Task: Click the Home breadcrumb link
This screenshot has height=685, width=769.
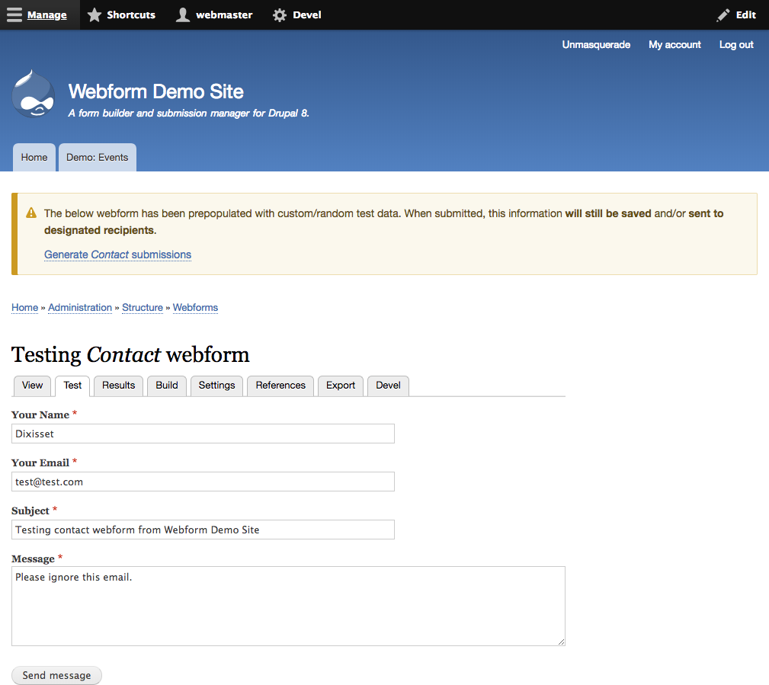Action: coord(24,307)
